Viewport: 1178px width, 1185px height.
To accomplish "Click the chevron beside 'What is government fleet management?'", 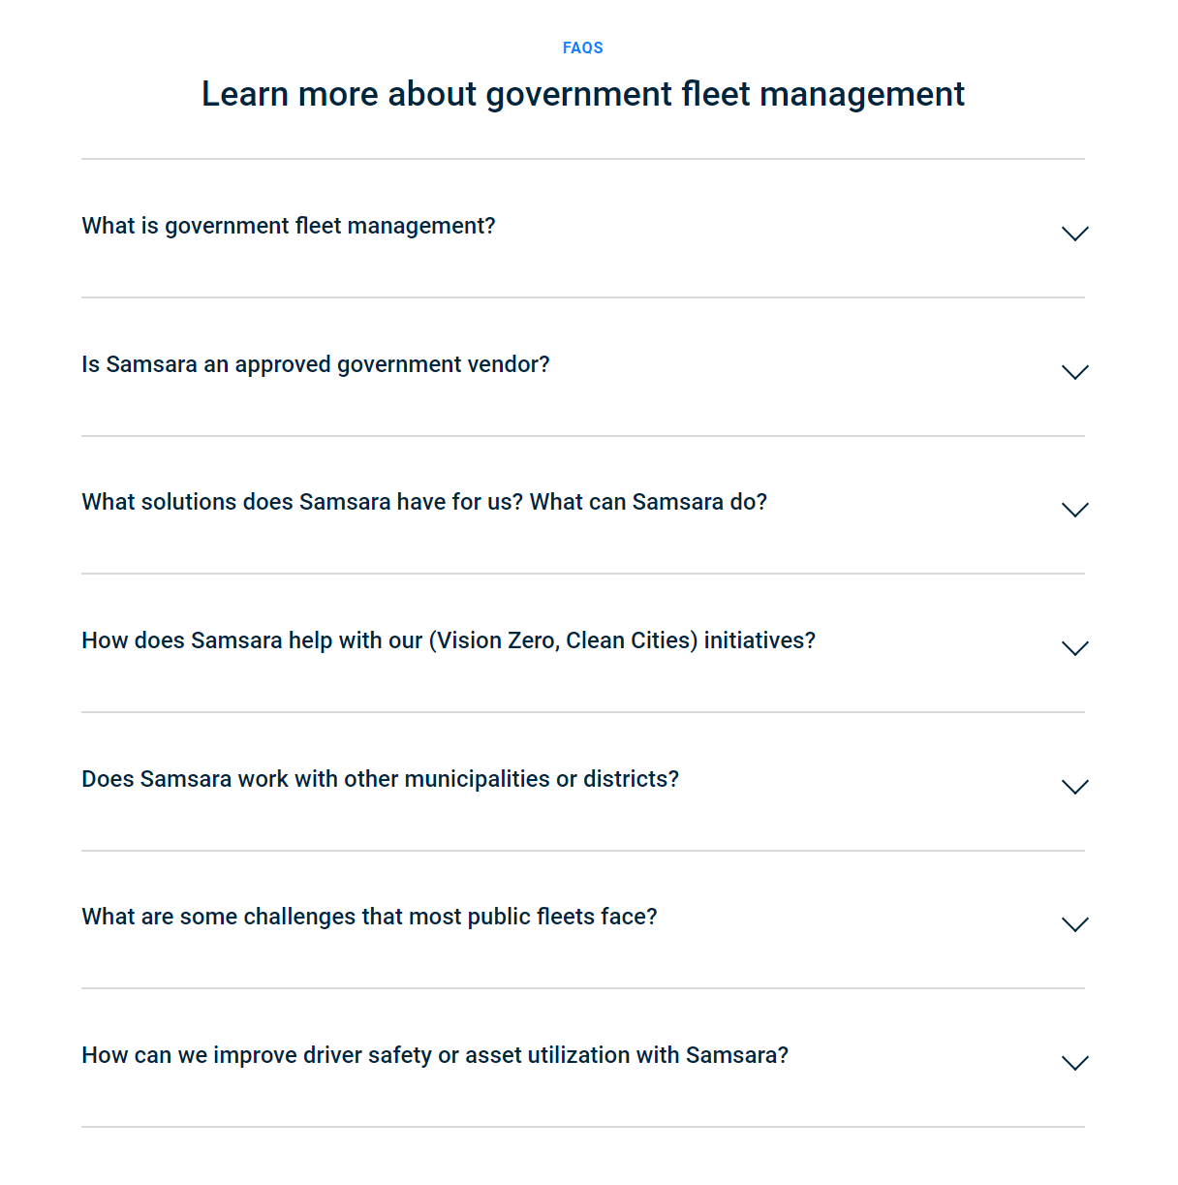I will tap(1075, 234).
